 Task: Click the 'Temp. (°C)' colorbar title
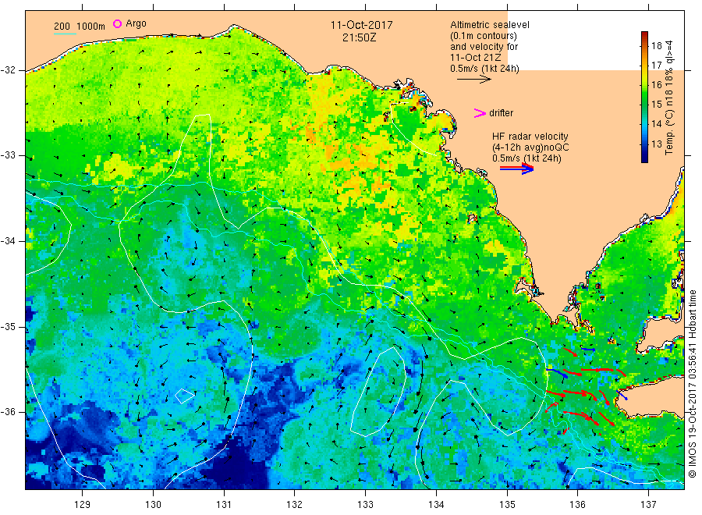pyautogui.click(x=669, y=133)
